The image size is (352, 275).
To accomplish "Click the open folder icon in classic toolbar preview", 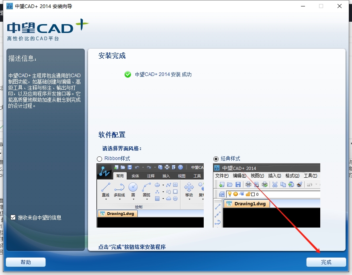I will [230, 185].
